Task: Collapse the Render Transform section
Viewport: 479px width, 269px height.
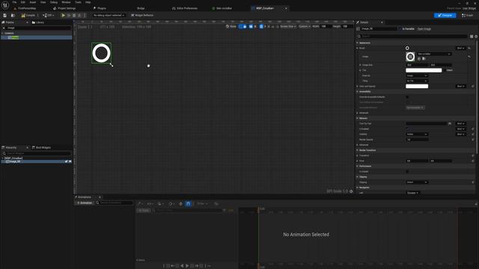Action: 358,150
